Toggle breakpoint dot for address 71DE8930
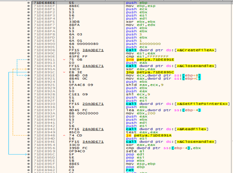Viewport: 233px width, 173px height. click(x=29, y=104)
